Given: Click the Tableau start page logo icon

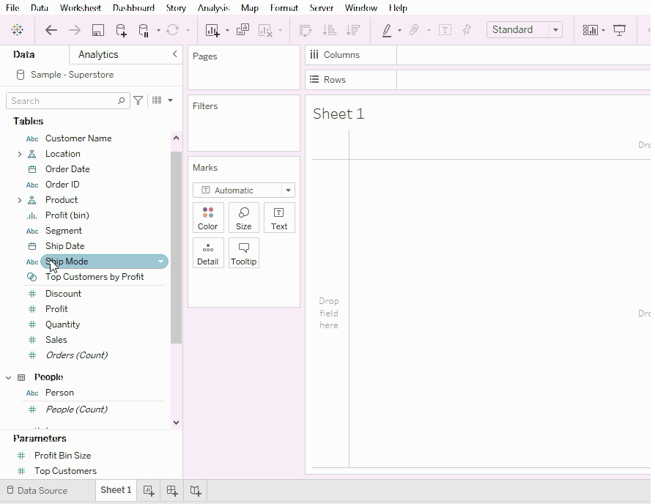Looking at the screenshot, I should [18, 29].
